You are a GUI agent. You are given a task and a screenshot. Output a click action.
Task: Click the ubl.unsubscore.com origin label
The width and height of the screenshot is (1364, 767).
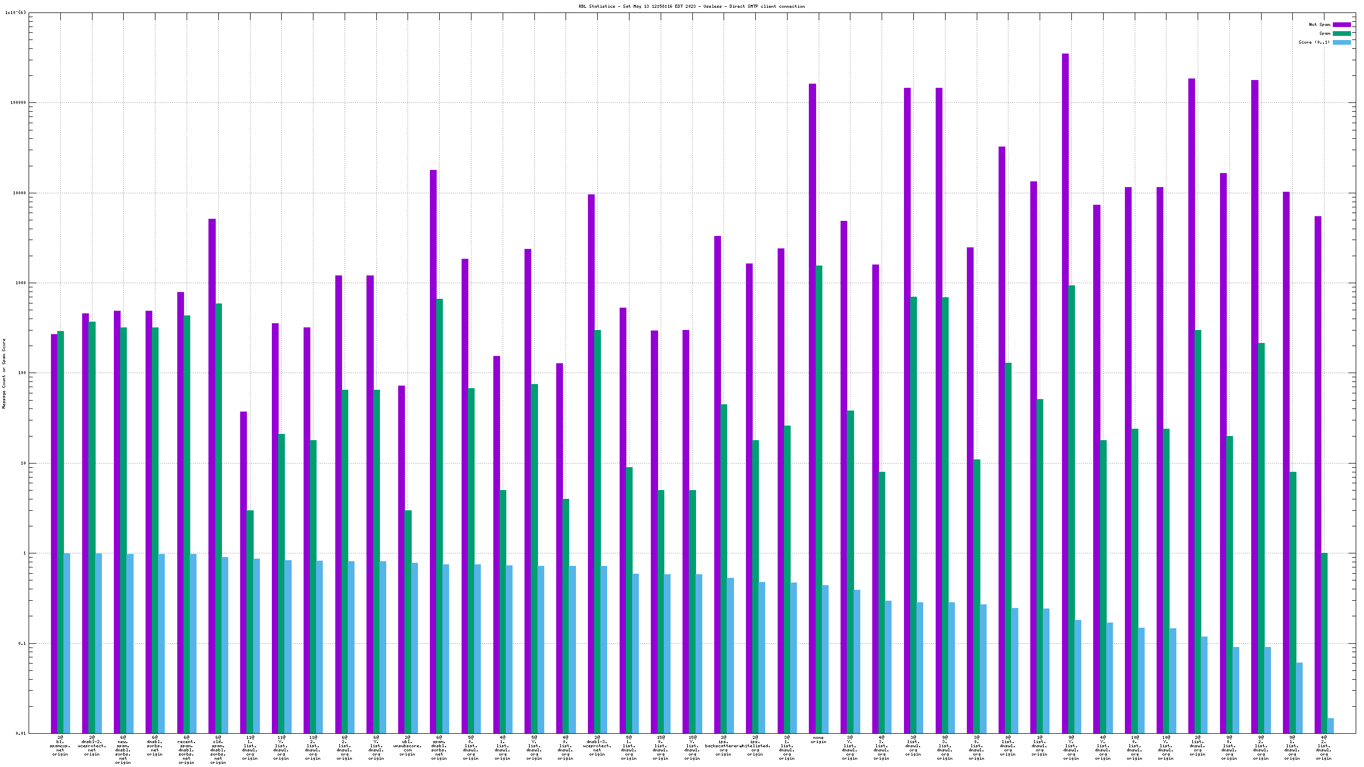(407, 746)
